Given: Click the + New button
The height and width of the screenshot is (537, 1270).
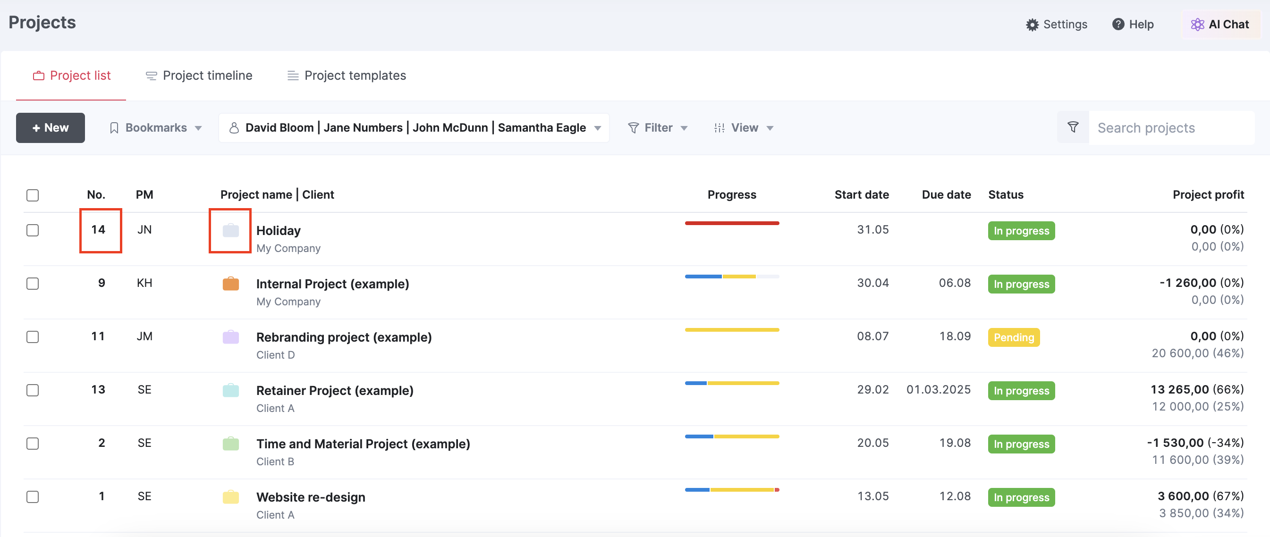Looking at the screenshot, I should click(x=51, y=128).
